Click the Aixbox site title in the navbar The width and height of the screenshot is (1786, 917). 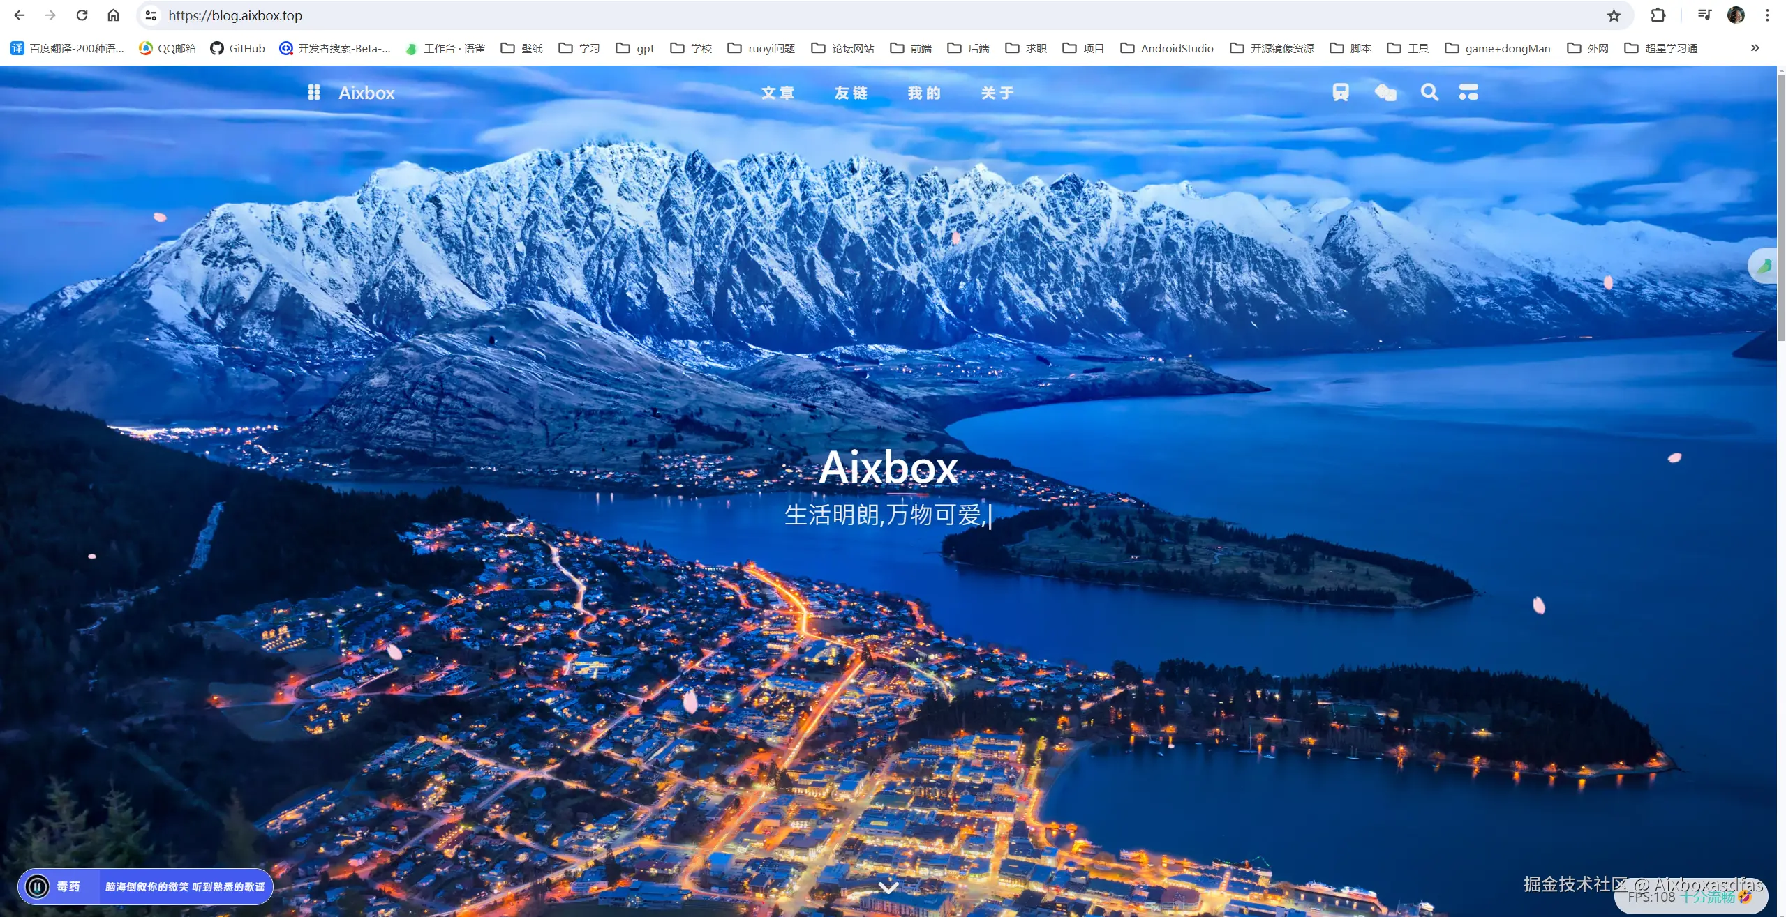pyautogui.click(x=366, y=93)
